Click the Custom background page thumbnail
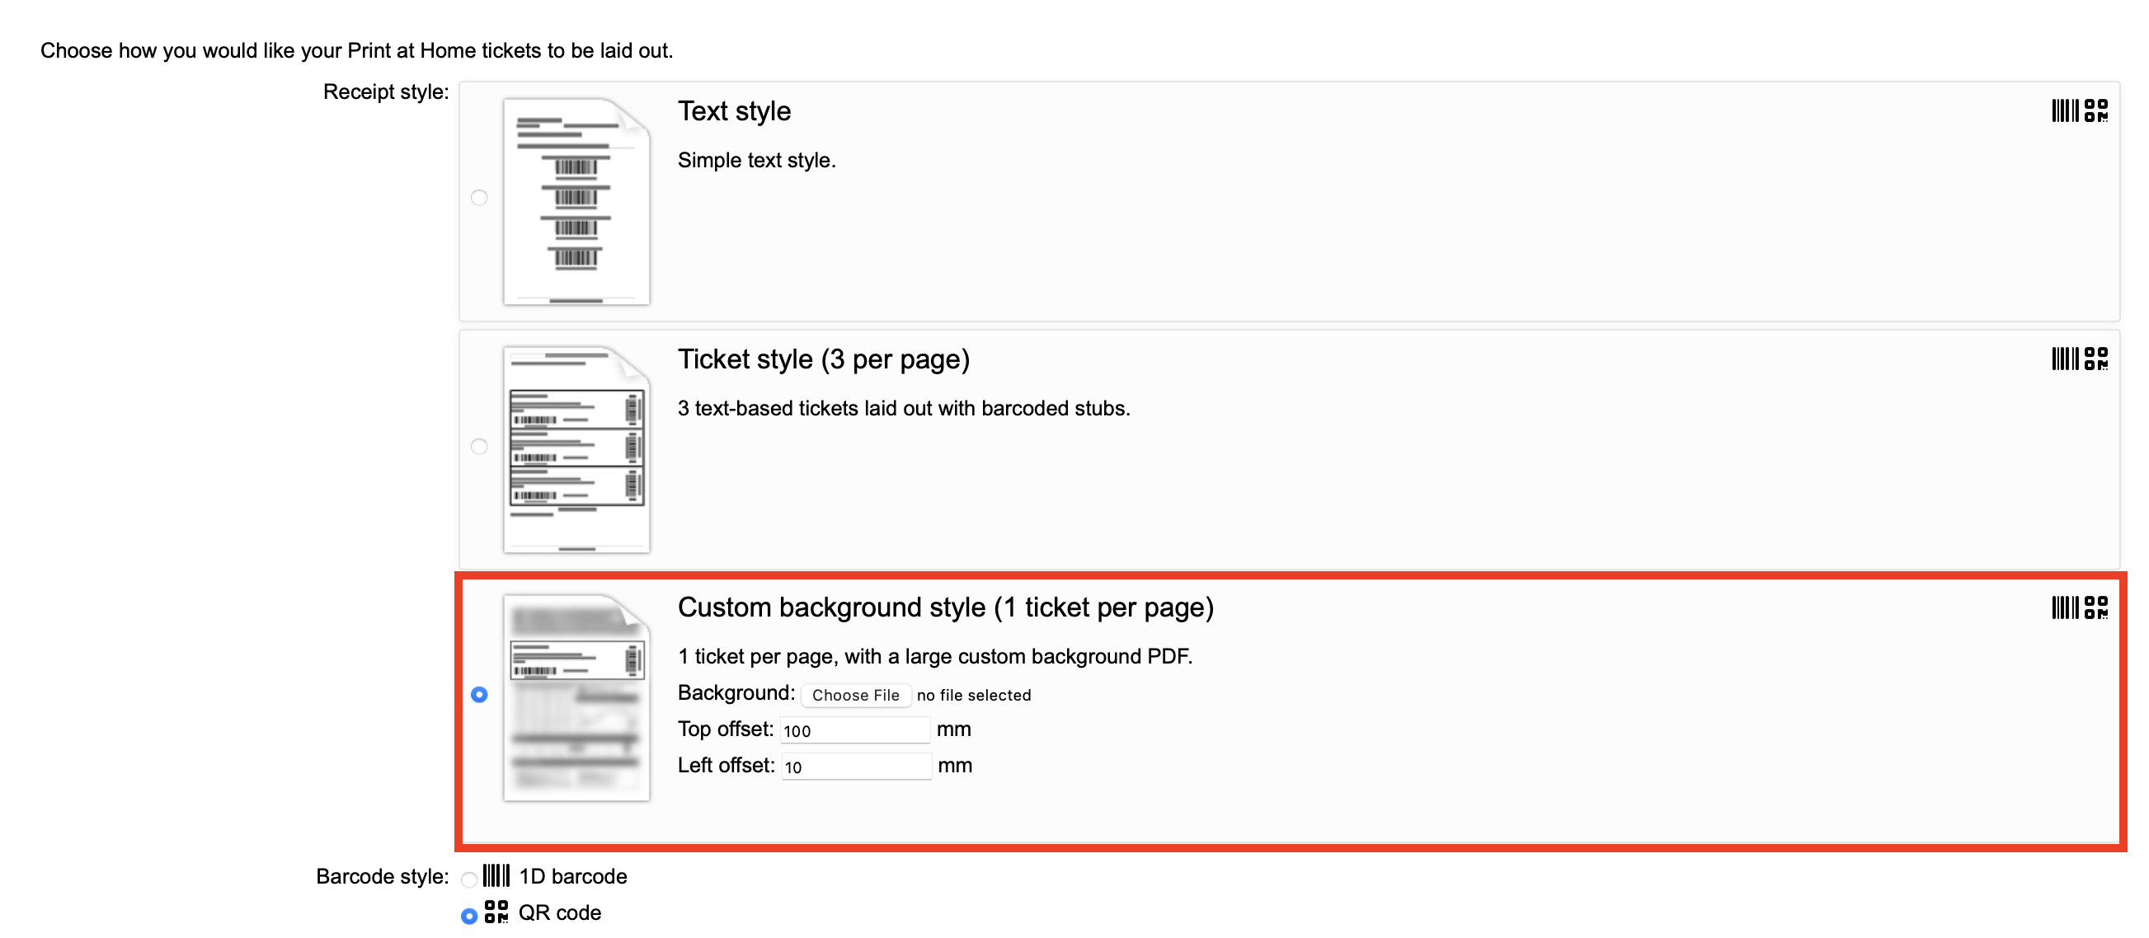This screenshot has width=2149, height=938. (x=576, y=698)
